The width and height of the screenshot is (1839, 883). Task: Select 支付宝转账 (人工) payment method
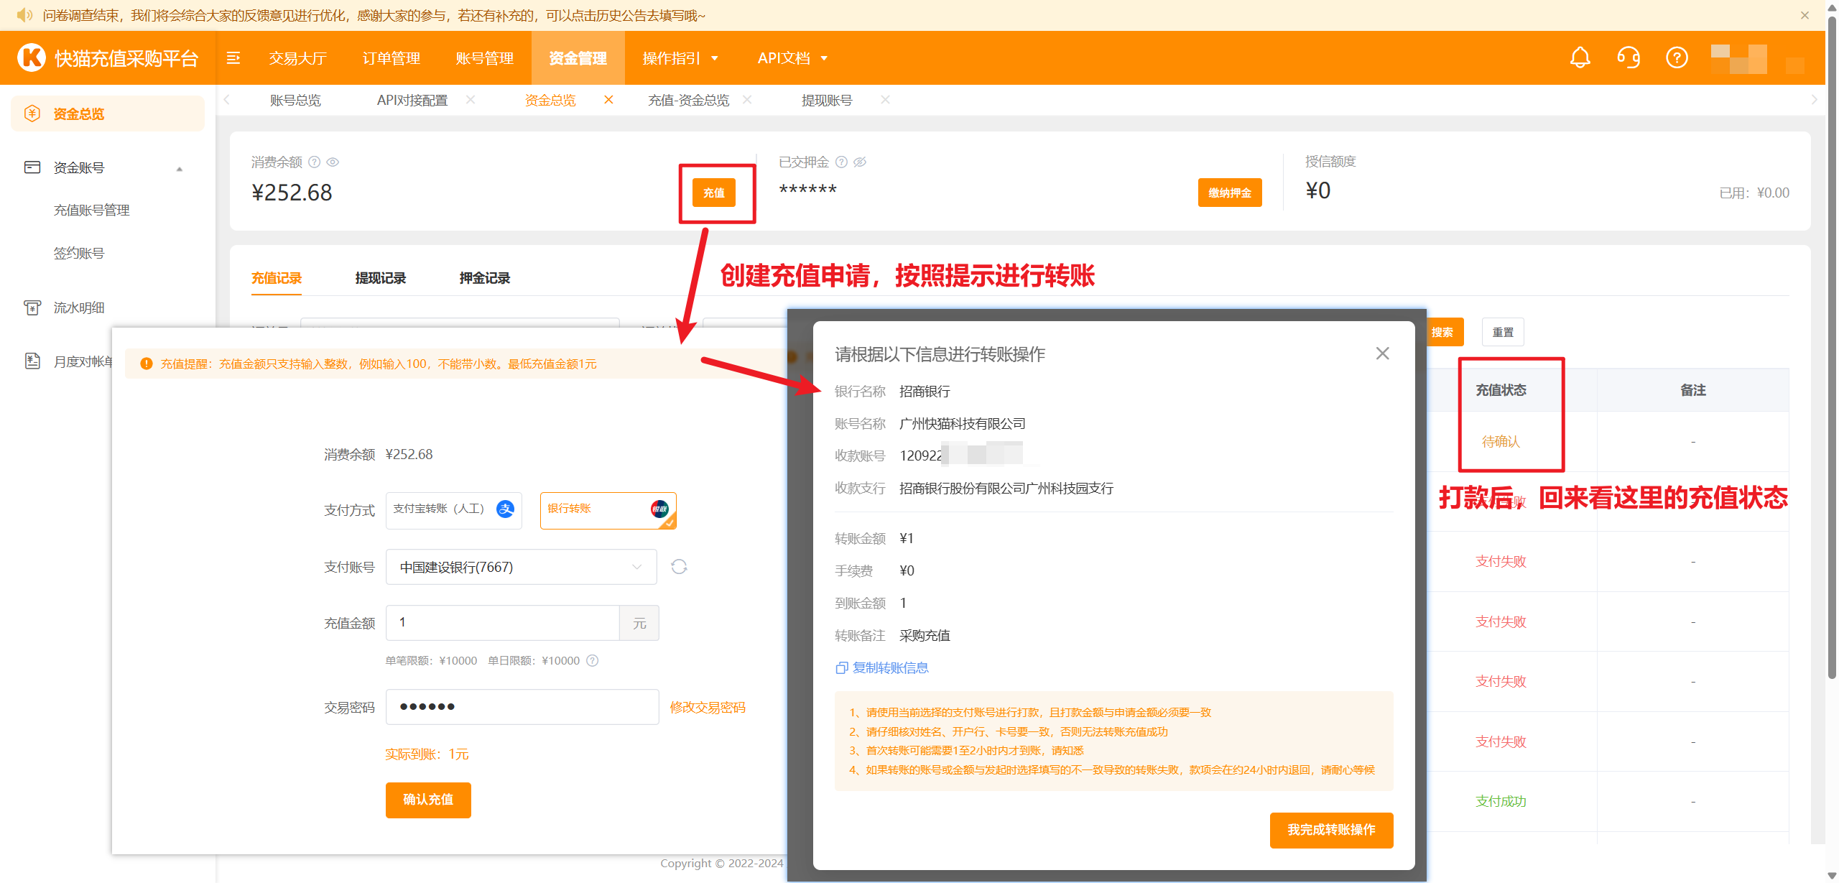(454, 510)
